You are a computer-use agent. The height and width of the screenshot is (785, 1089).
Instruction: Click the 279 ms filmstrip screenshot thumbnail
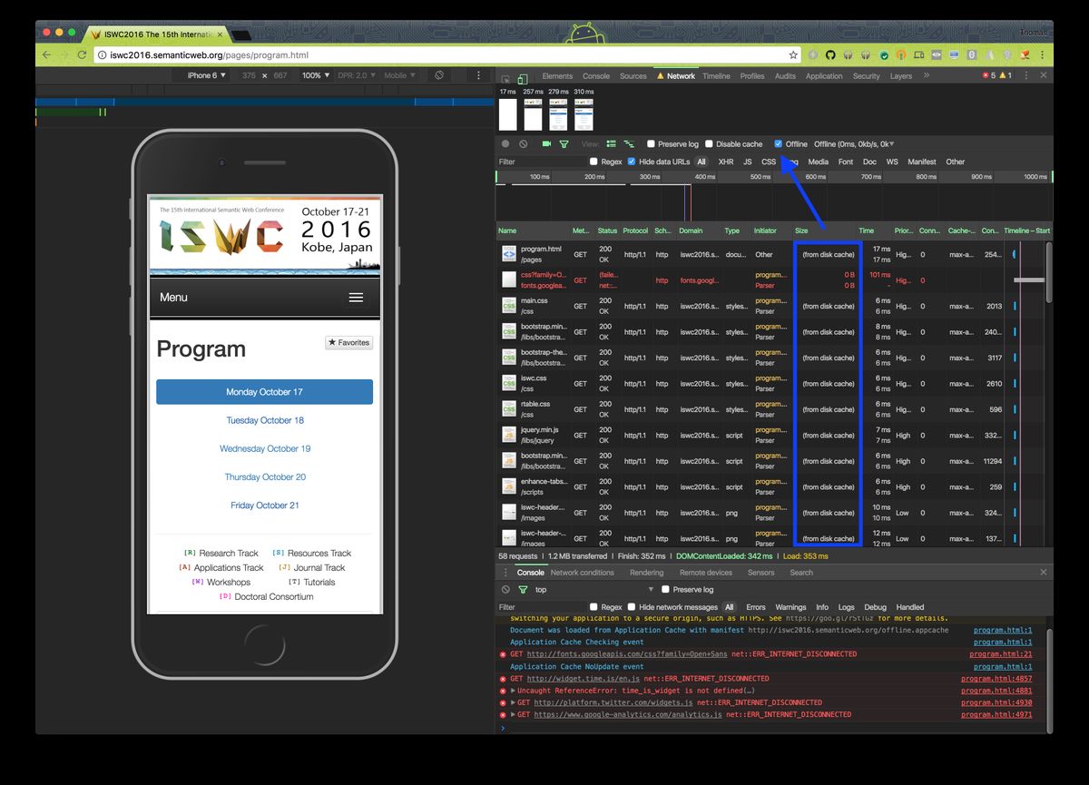pyautogui.click(x=559, y=113)
